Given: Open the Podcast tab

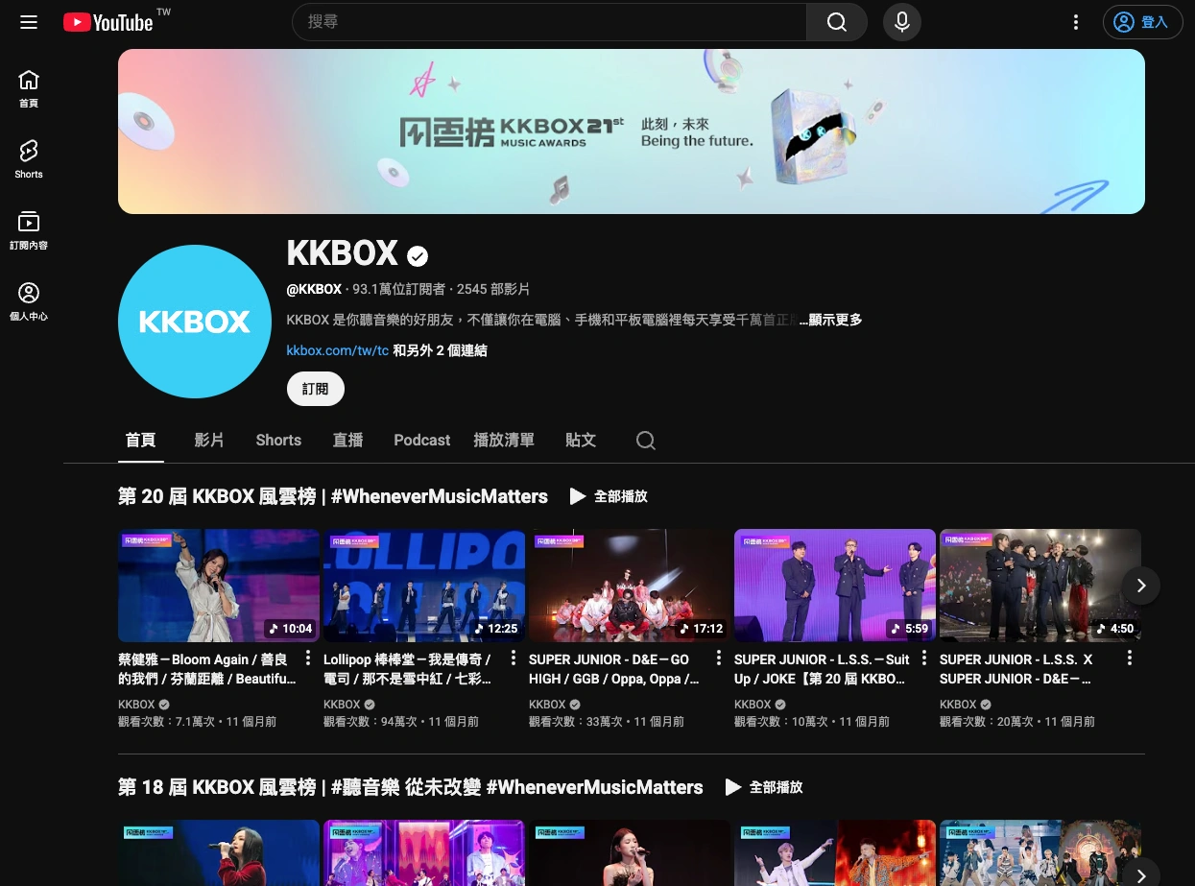Looking at the screenshot, I should point(421,441).
